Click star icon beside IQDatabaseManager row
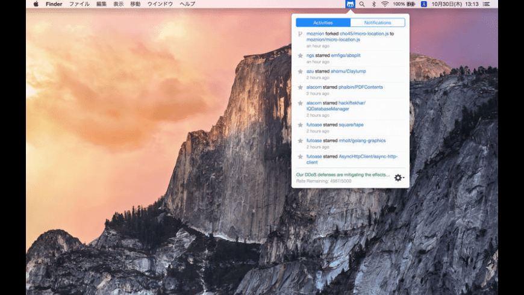524x295 pixels. click(300, 103)
